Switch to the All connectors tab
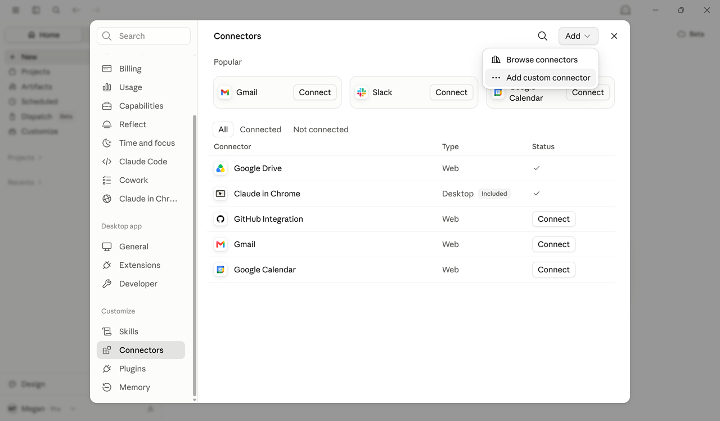The width and height of the screenshot is (720, 421). [x=223, y=129]
